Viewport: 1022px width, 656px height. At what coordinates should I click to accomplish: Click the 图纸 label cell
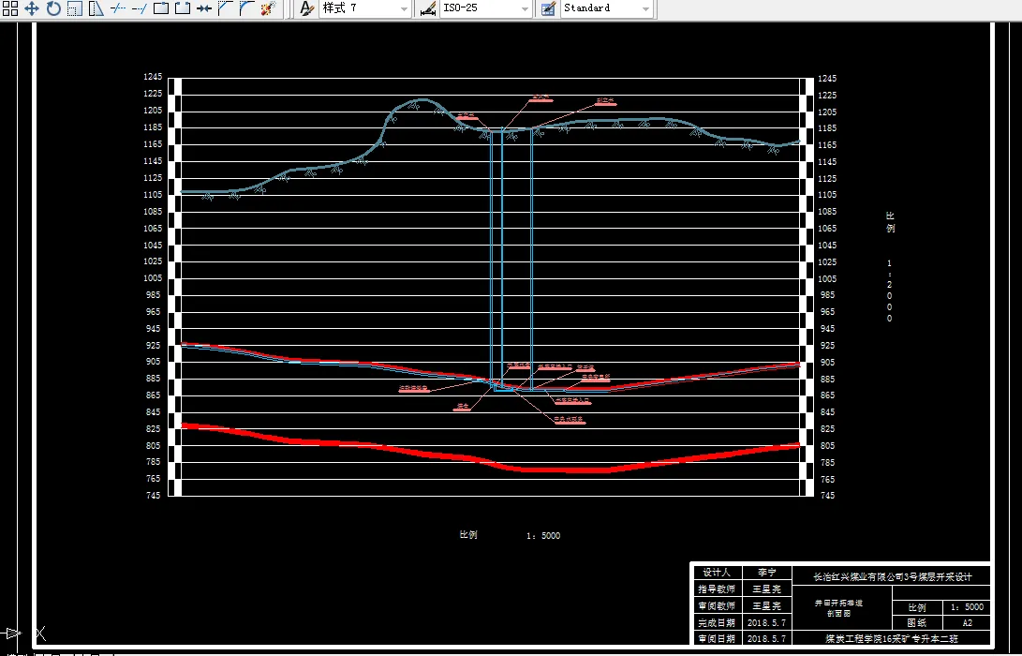(917, 623)
